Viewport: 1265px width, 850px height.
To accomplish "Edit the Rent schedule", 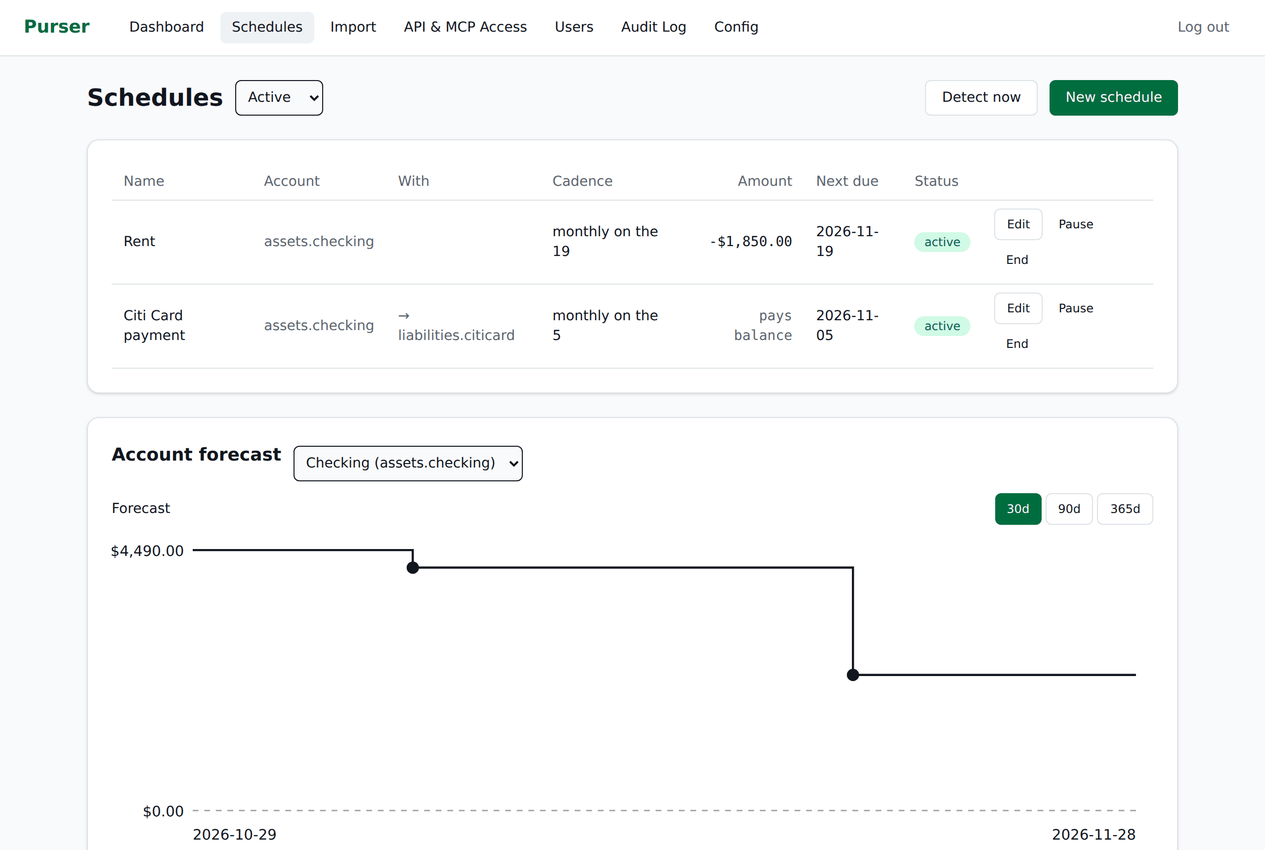I will (1018, 224).
